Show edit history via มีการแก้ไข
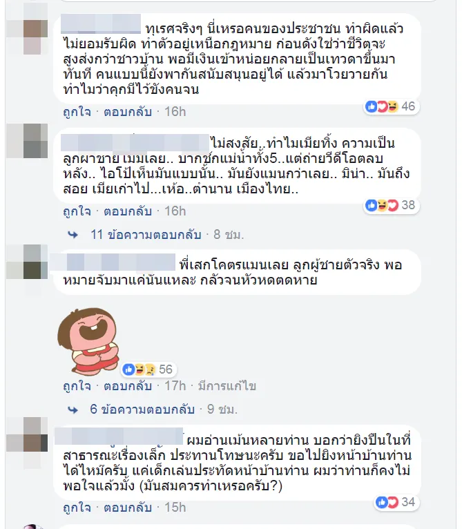This screenshot has height=529, width=462. [227, 386]
